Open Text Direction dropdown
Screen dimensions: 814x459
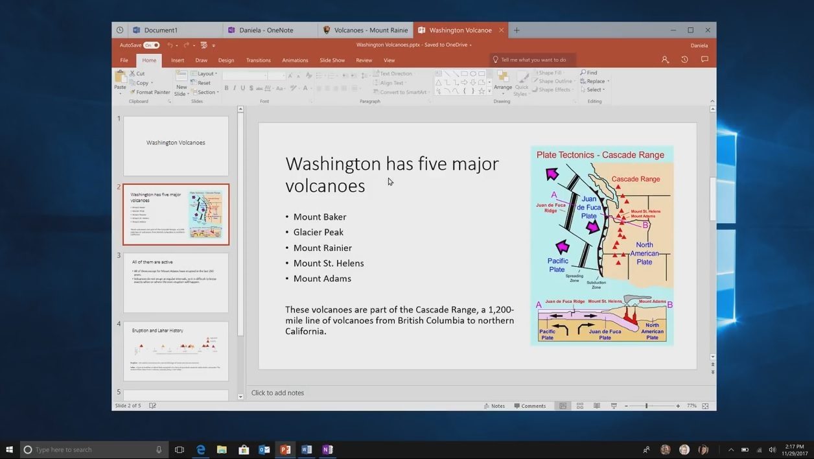pos(393,73)
